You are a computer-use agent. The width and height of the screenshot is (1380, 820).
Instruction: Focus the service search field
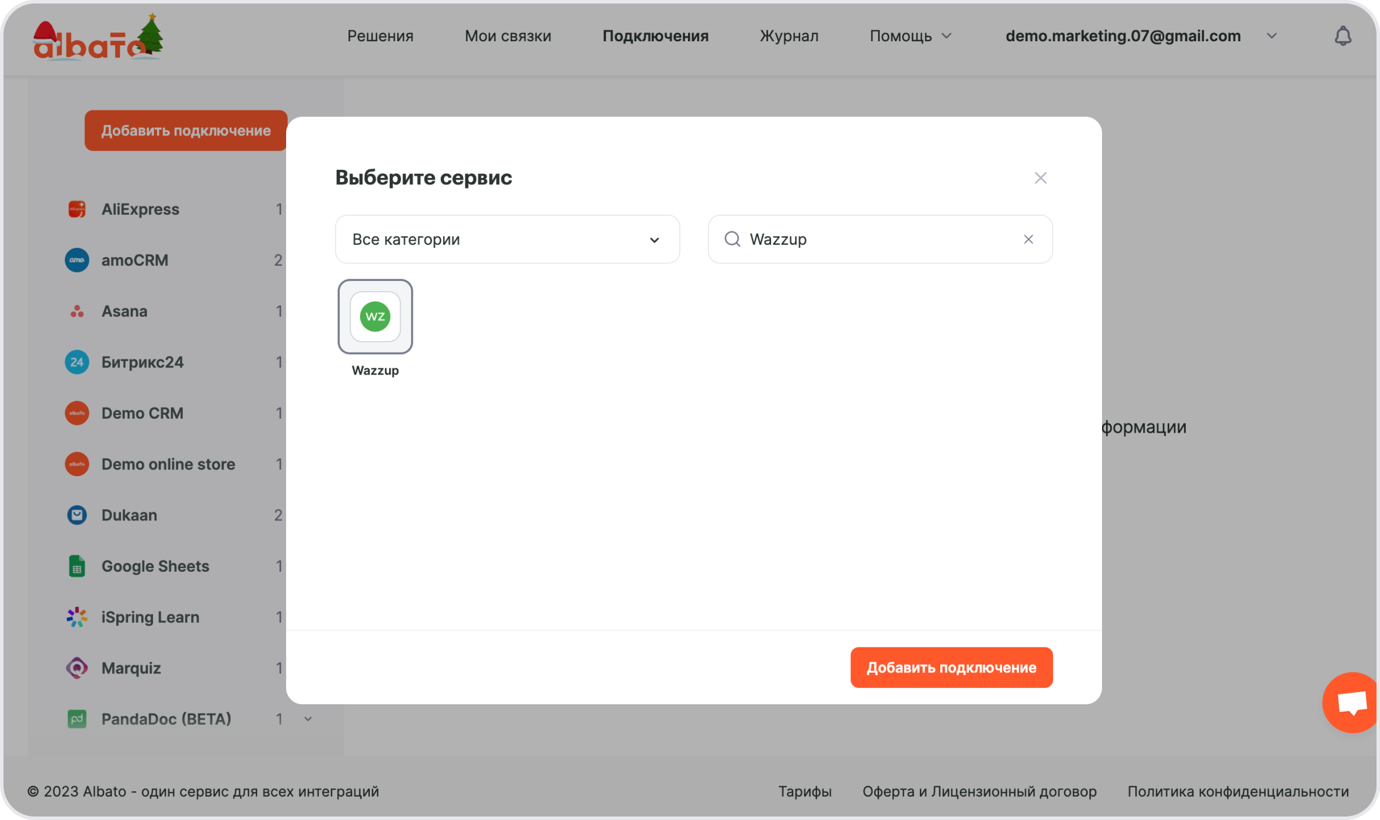point(880,239)
